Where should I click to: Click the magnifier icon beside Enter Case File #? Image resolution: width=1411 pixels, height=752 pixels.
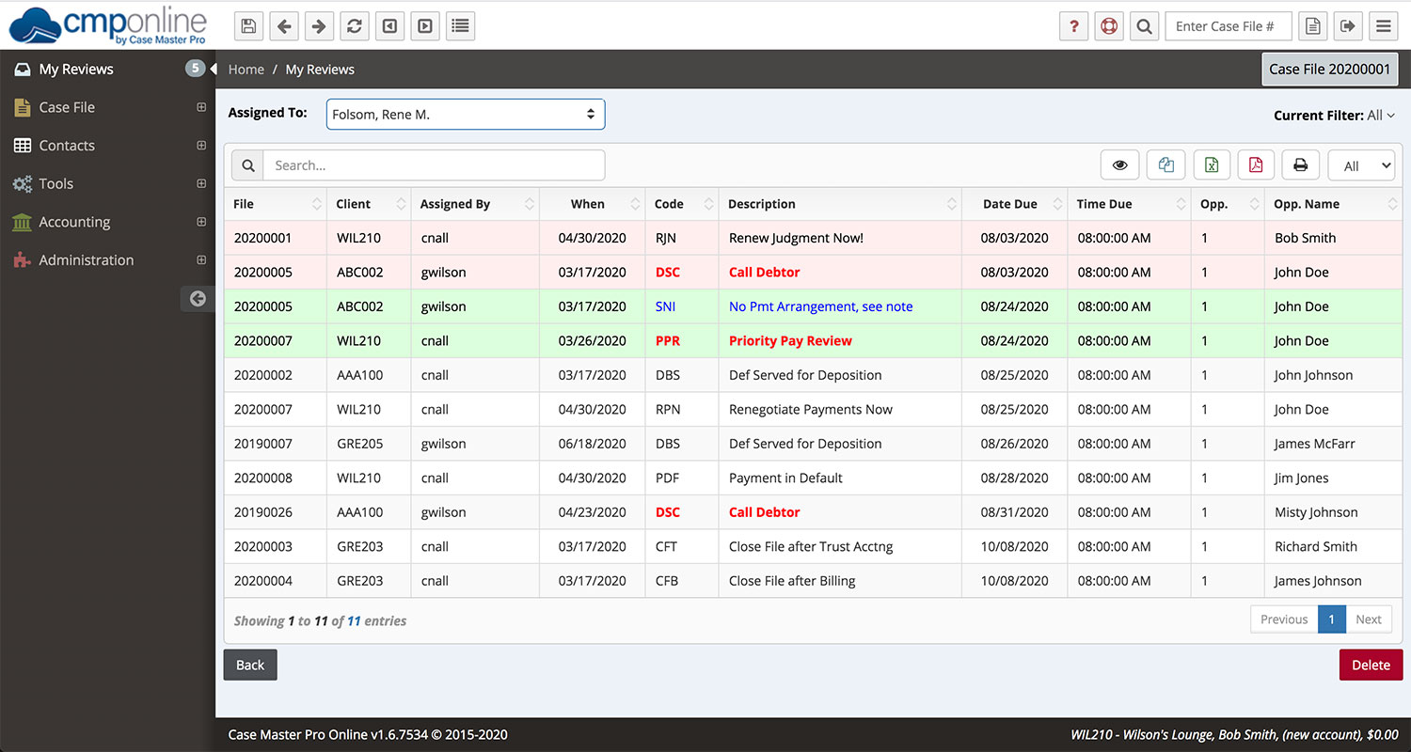pos(1144,26)
